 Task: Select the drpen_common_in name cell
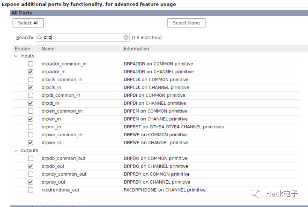point(80,111)
